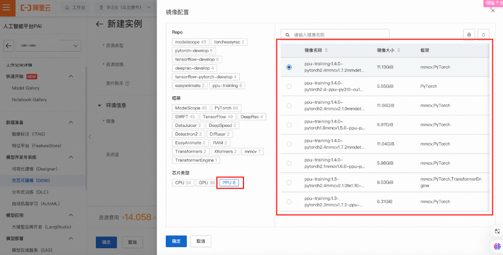Image resolution: width=503 pixels, height=255 pixels.
Task: Refresh the image list
Action: [x=483, y=35]
